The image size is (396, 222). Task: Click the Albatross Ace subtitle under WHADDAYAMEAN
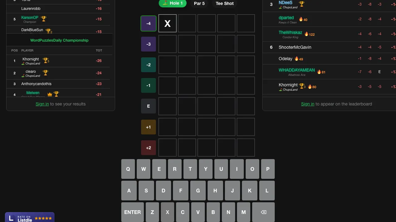pos(297,75)
